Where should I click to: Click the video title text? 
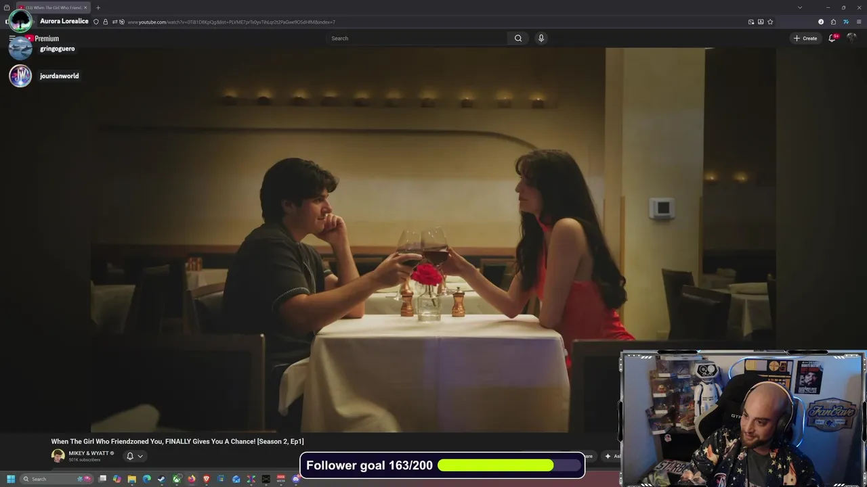point(177,442)
